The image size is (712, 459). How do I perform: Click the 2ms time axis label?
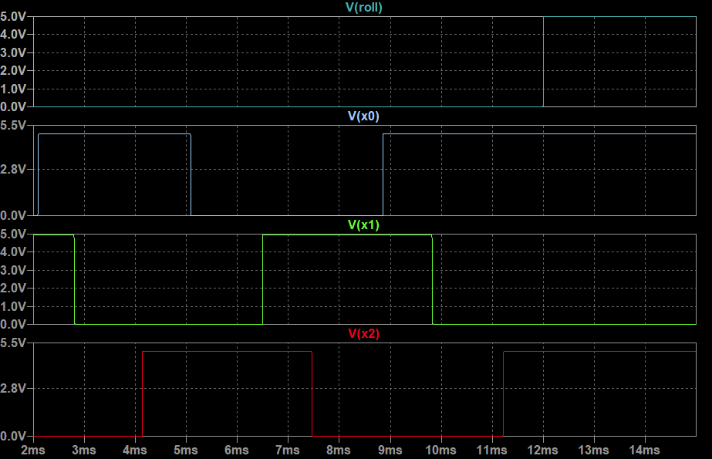[33, 450]
